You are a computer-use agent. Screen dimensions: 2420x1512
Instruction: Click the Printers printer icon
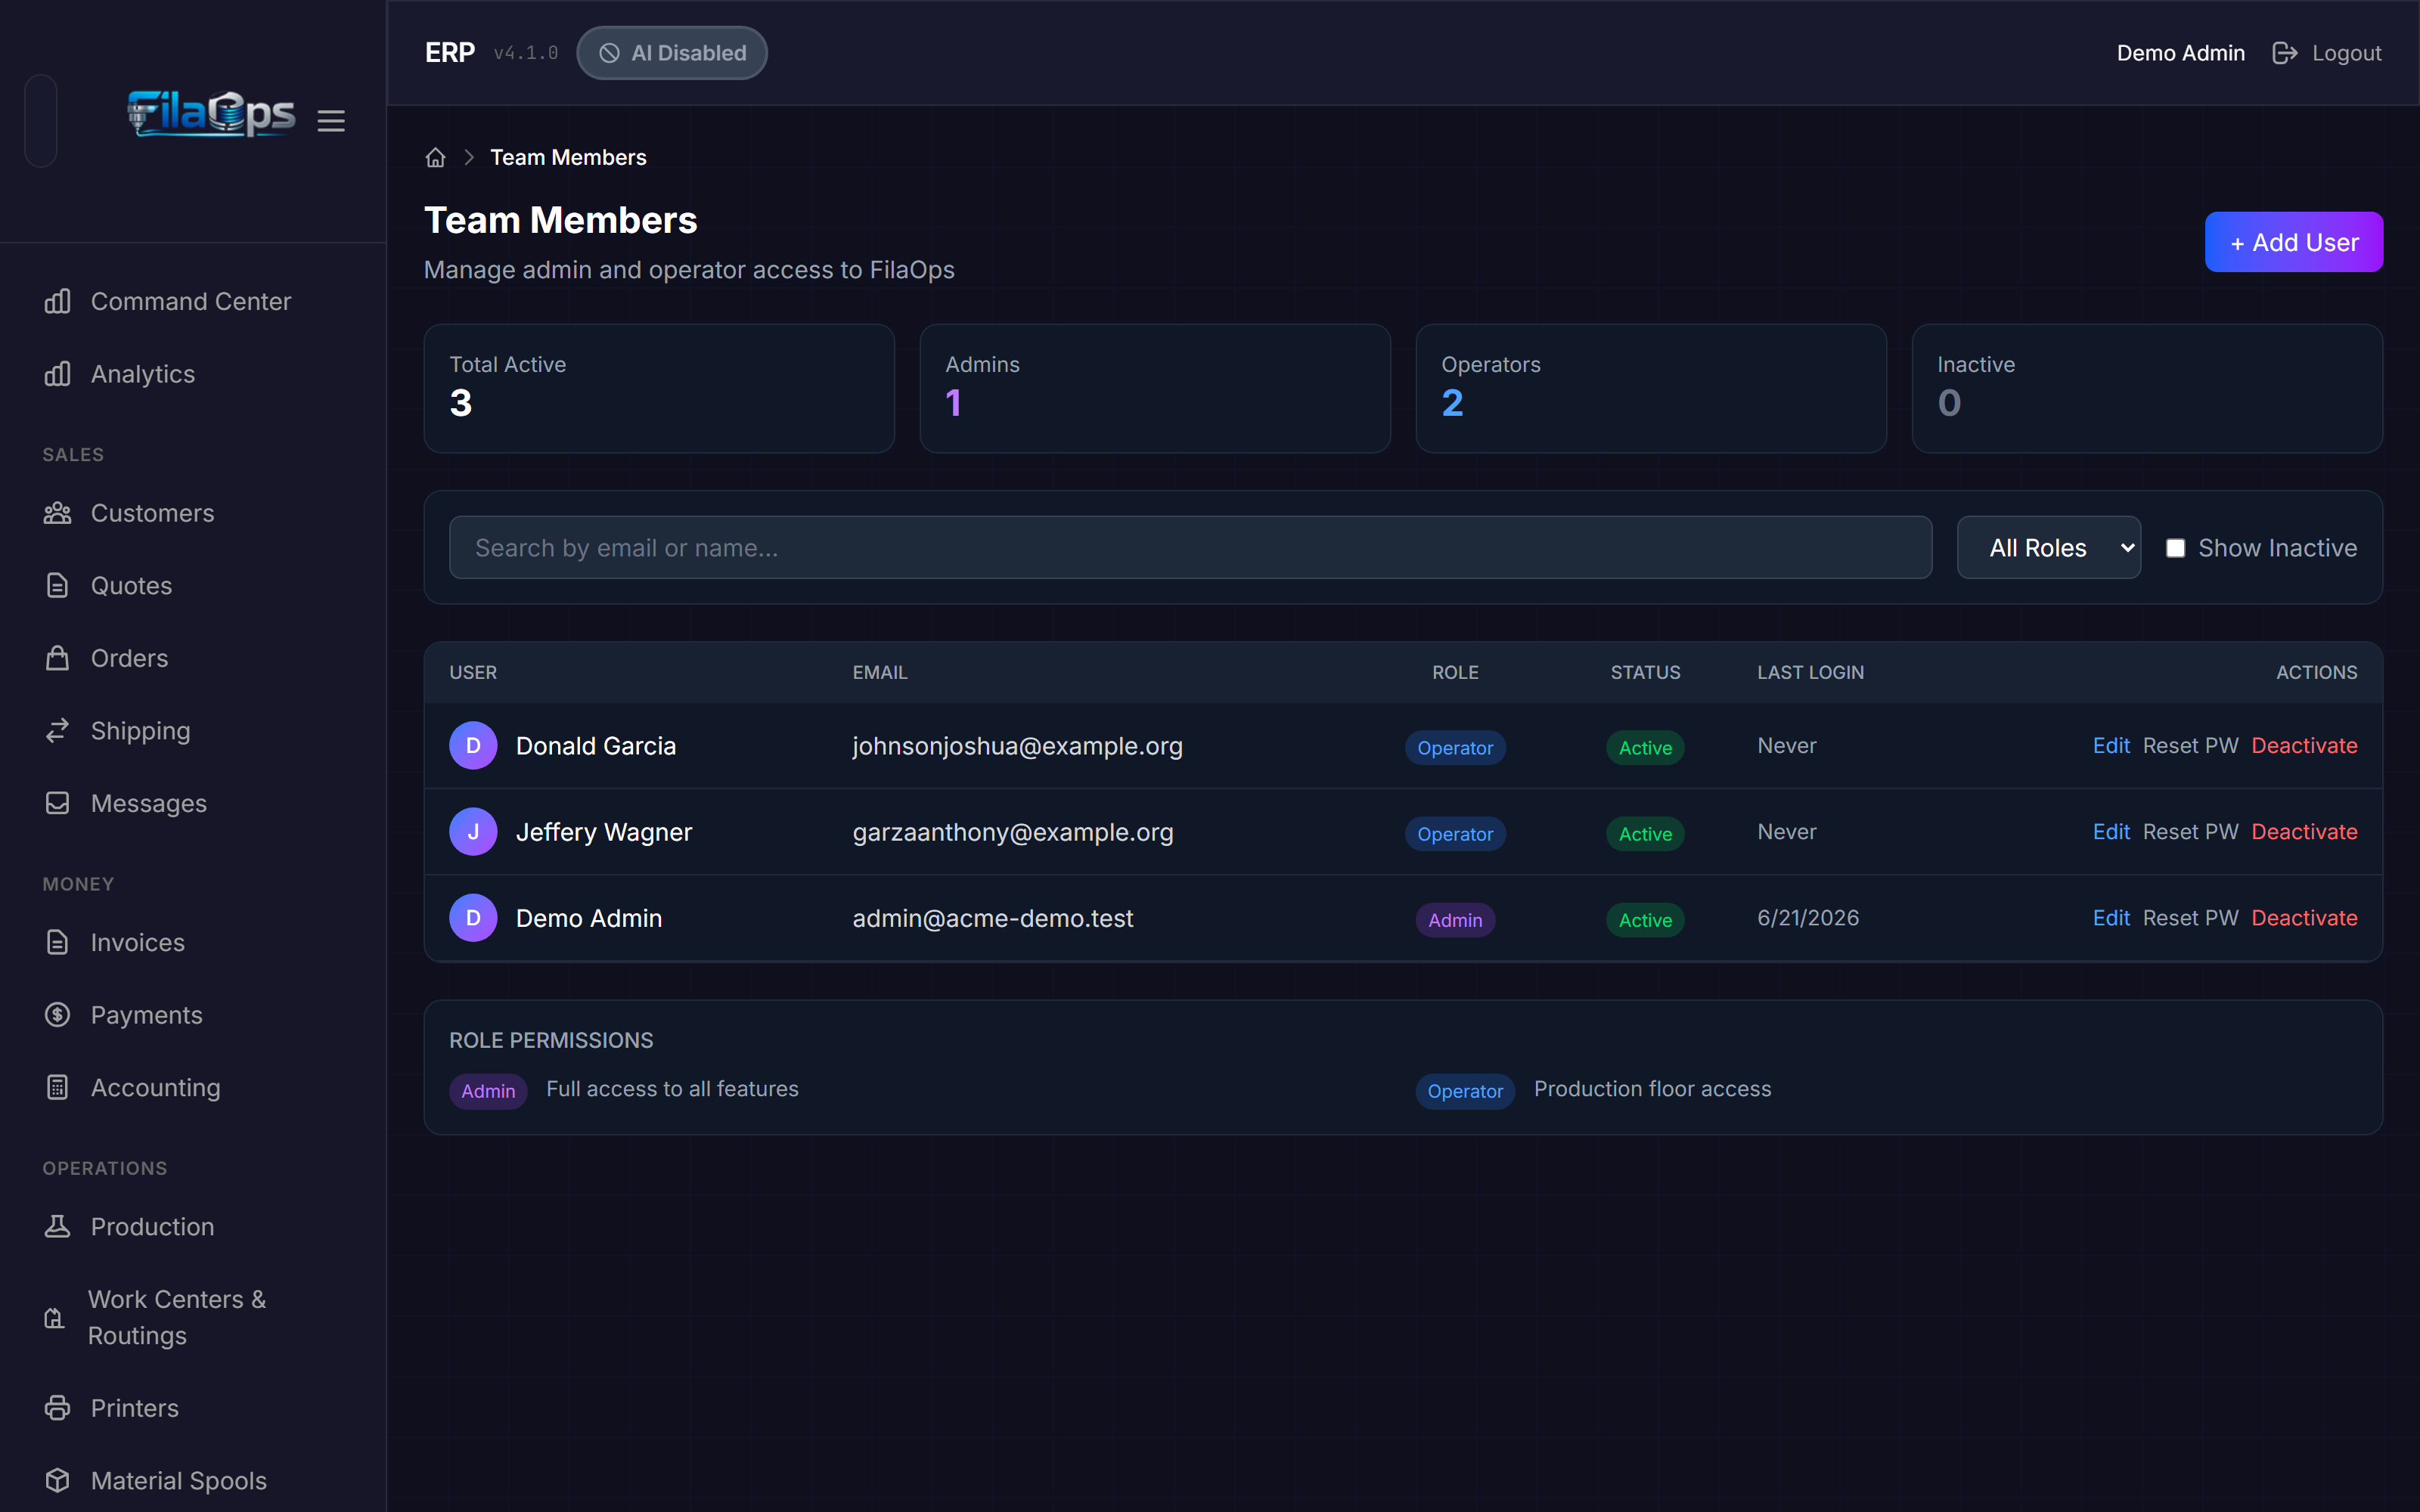click(x=57, y=1408)
